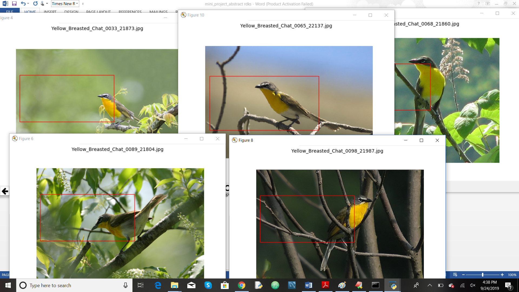Minimize the Figure 6 window
Screen dimensions: 519x292
186,139
